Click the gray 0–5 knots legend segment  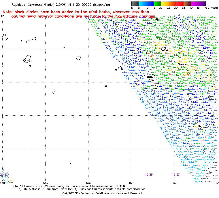(135, 3)
